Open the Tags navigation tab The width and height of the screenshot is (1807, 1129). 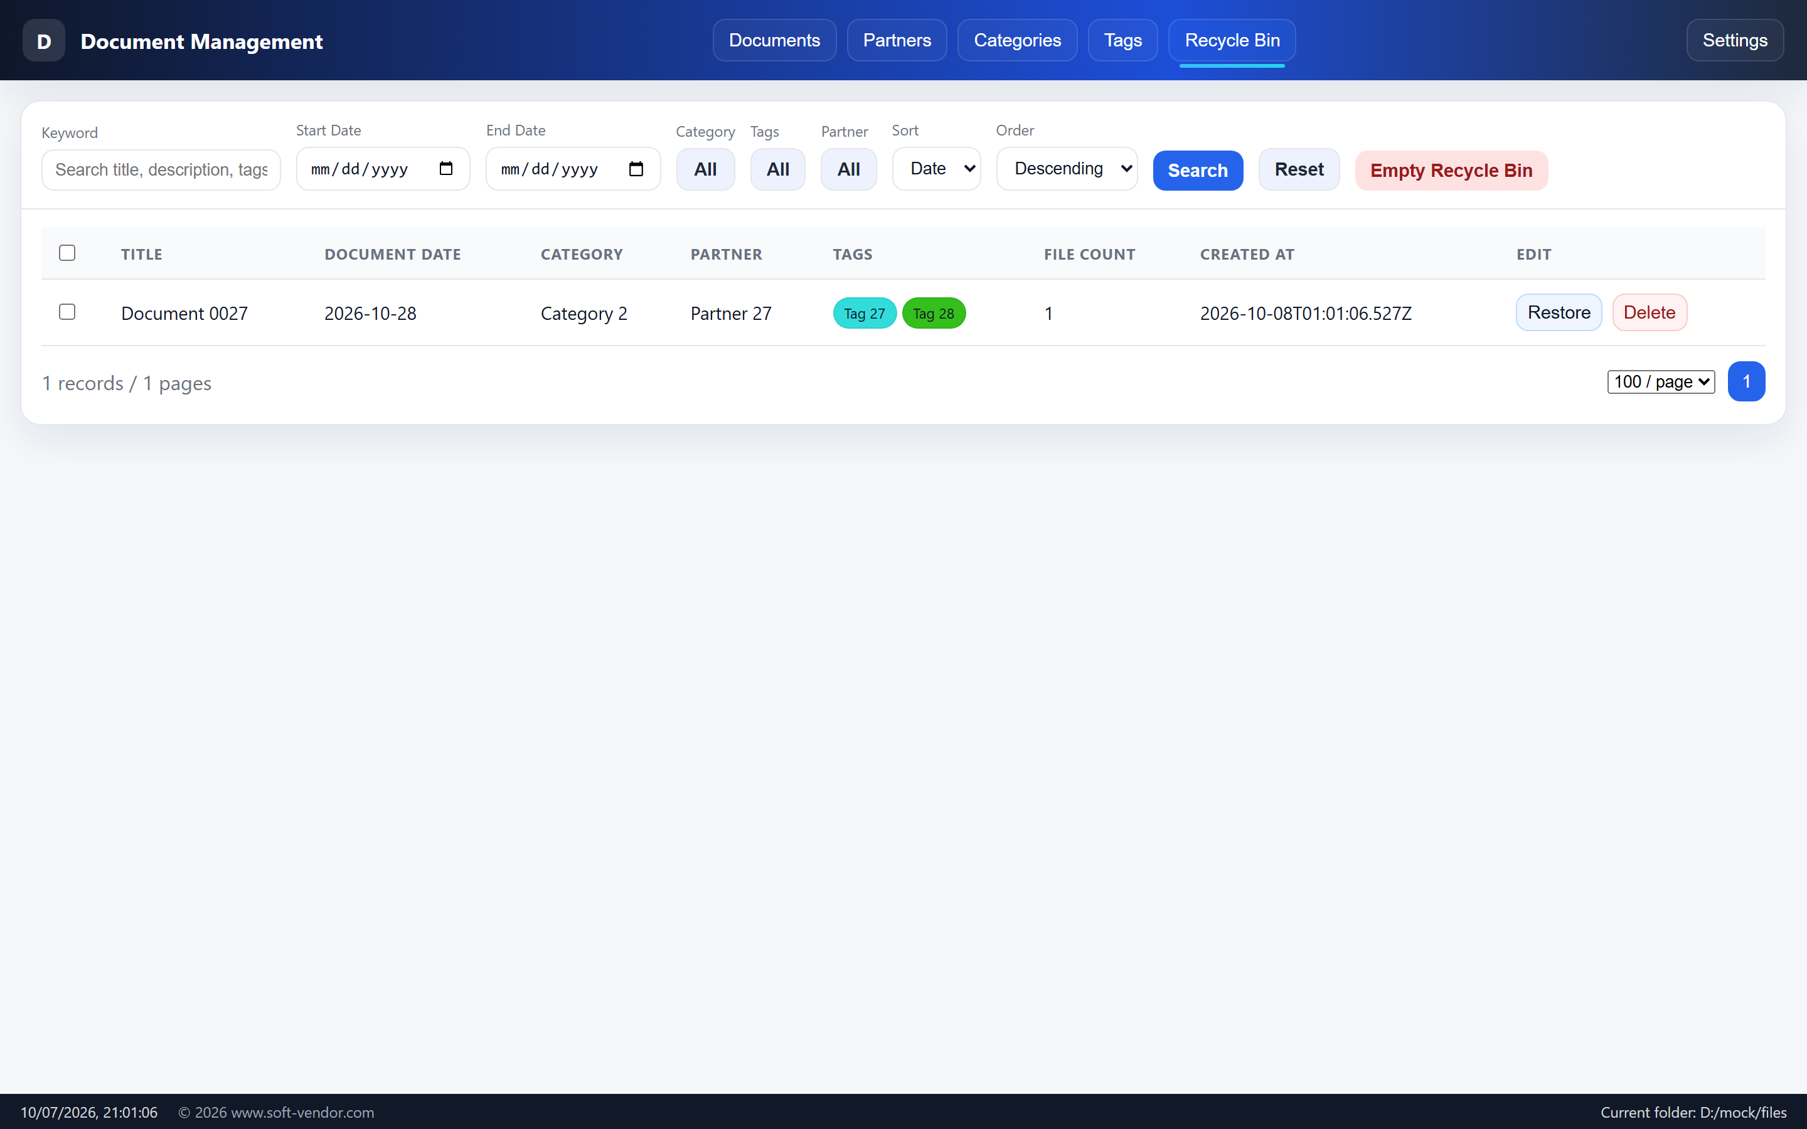coord(1123,40)
